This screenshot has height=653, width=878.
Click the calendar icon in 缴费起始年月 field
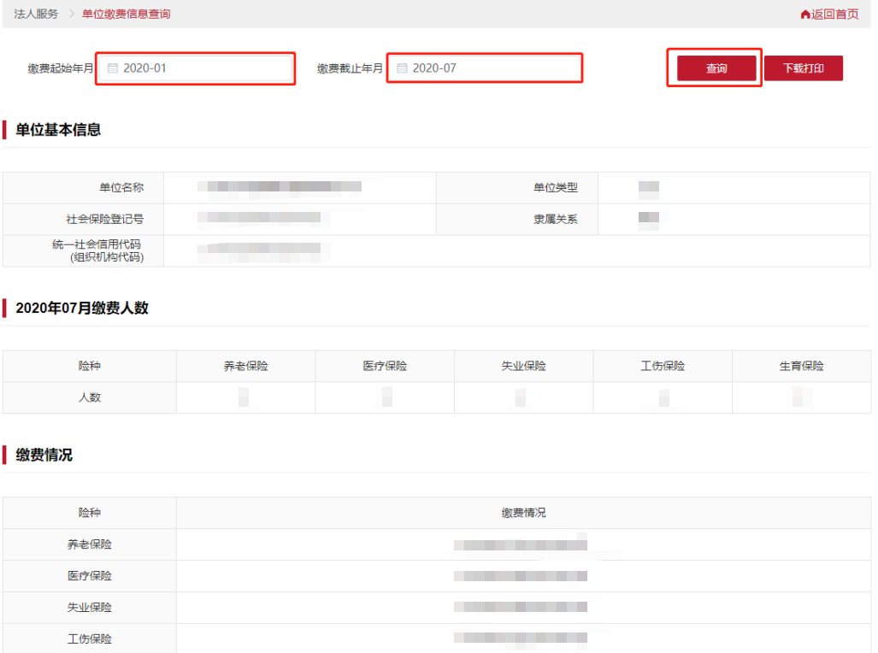(112, 68)
